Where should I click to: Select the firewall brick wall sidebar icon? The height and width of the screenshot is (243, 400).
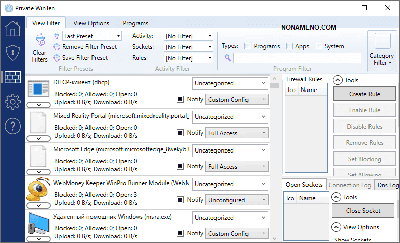(x=12, y=77)
